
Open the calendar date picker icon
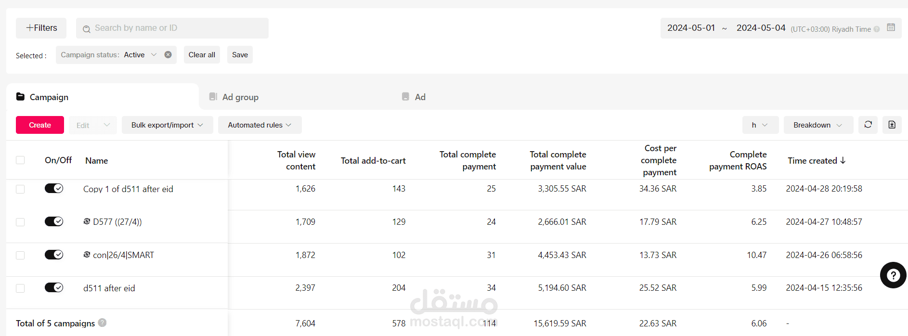(891, 27)
